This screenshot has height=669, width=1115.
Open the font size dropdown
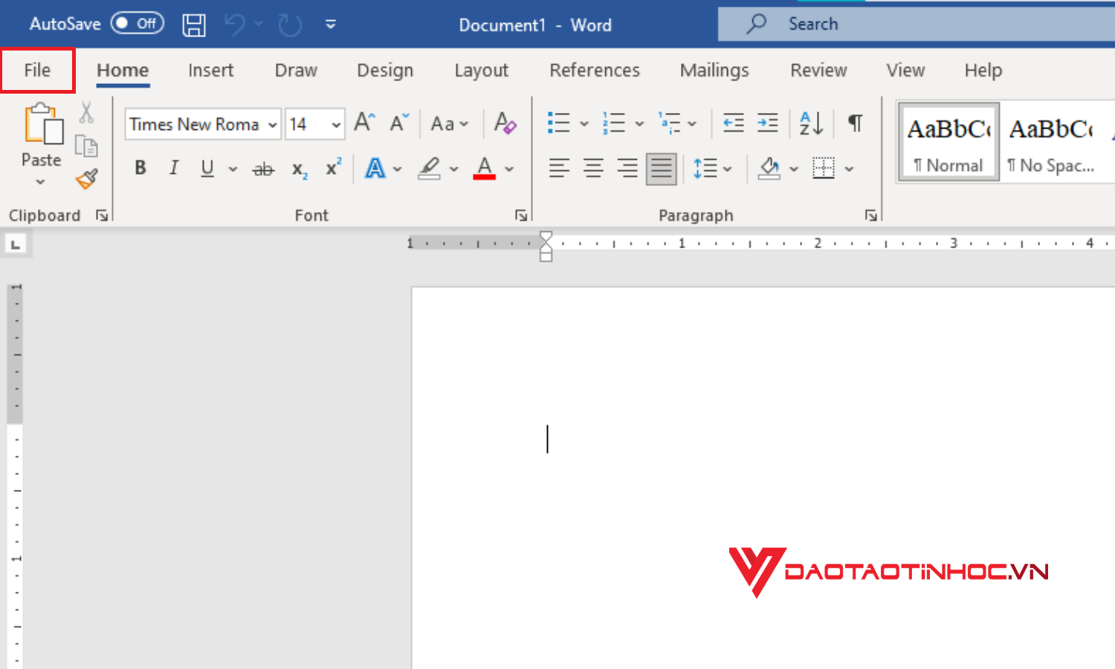click(x=336, y=125)
